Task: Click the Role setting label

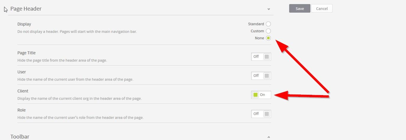Action: tap(22, 110)
